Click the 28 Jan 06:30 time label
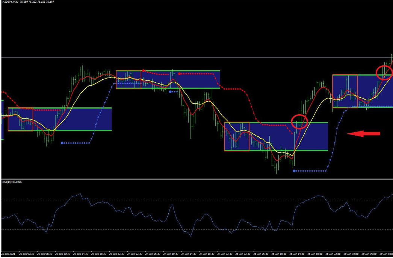The height and width of the screenshot is (258, 393). click(x=261, y=254)
